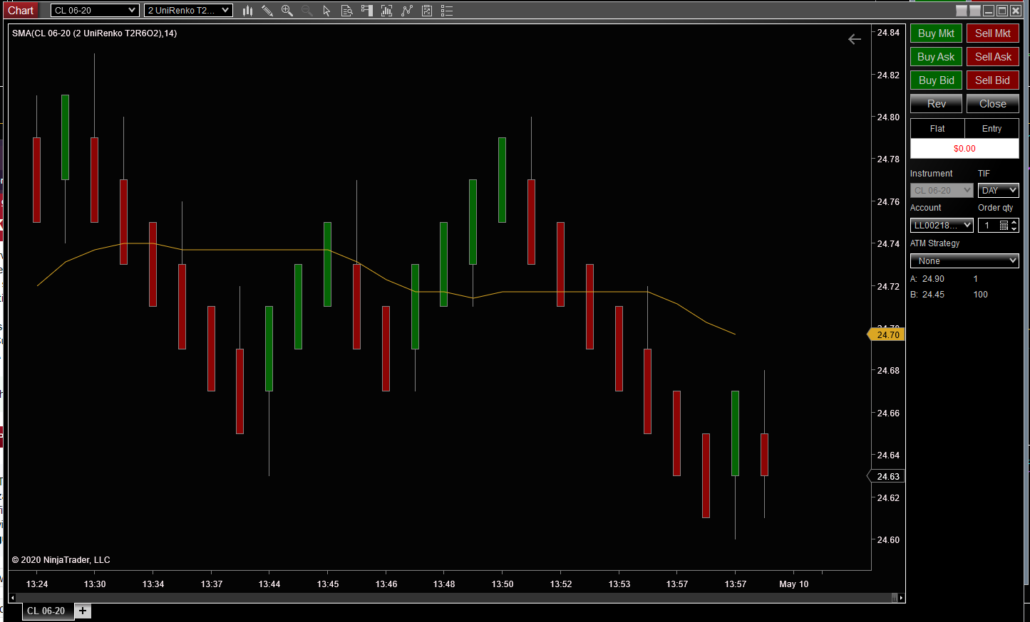
Task: Open the 2 UniRenko interval dropdown
Action: point(188,11)
